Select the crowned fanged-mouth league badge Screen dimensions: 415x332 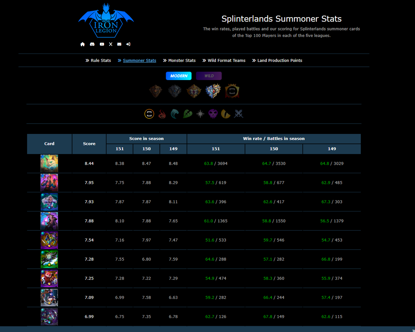coord(232,91)
